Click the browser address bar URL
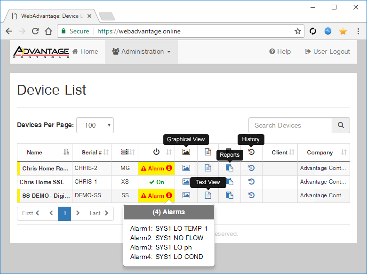 point(139,31)
